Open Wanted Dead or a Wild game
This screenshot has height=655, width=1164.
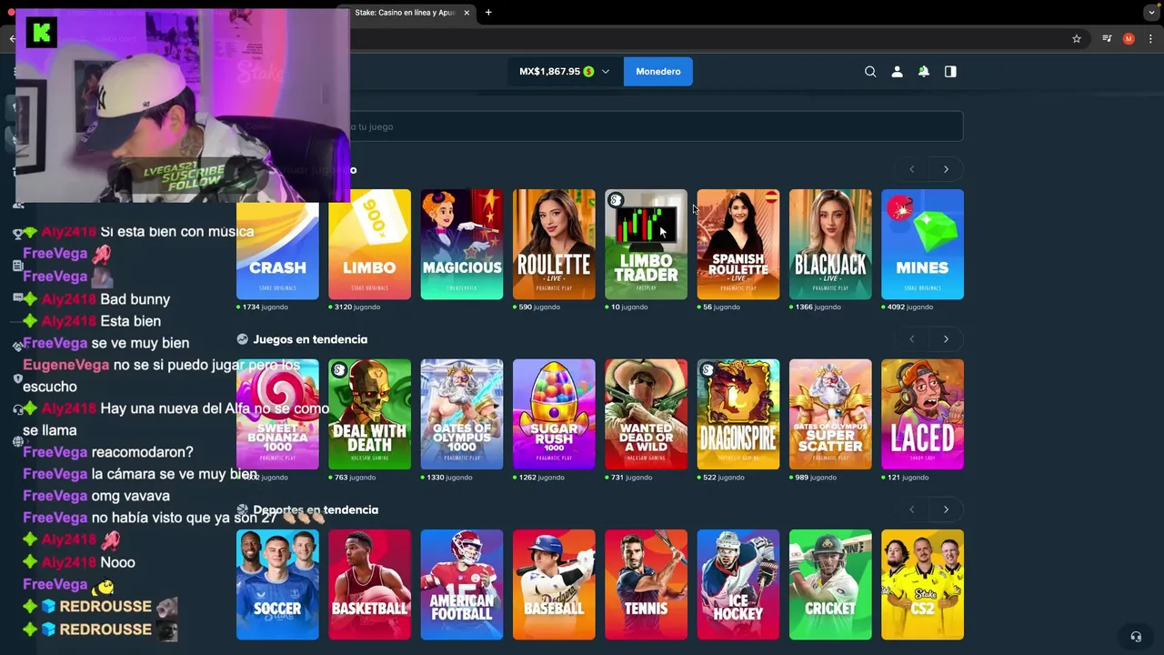point(646,414)
